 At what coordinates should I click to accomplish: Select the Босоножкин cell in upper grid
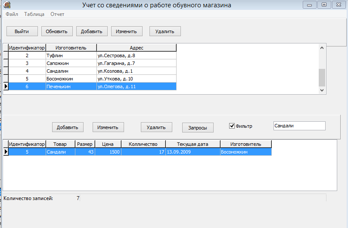coord(71,79)
